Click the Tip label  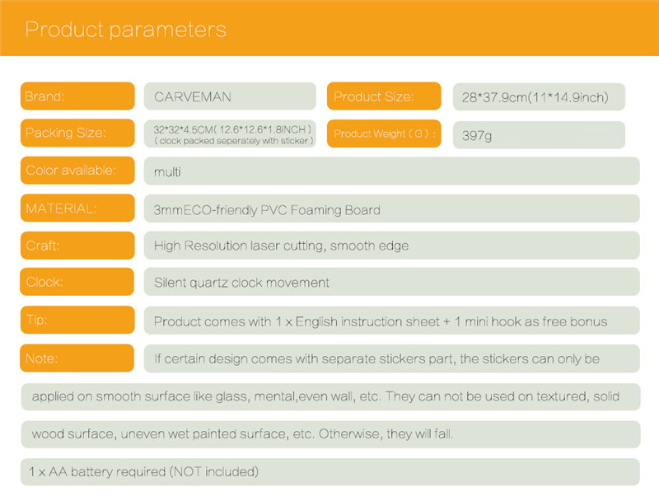tap(77, 320)
